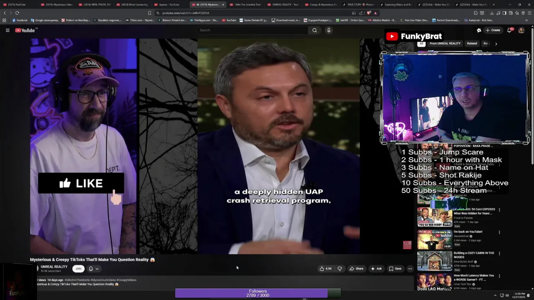Focus the YouTube search field

[x=252, y=30]
